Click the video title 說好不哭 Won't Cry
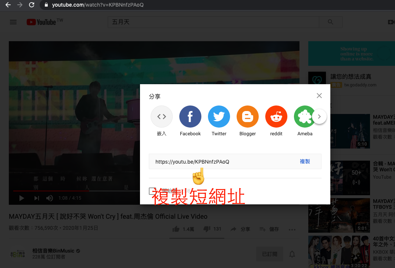 point(108,216)
